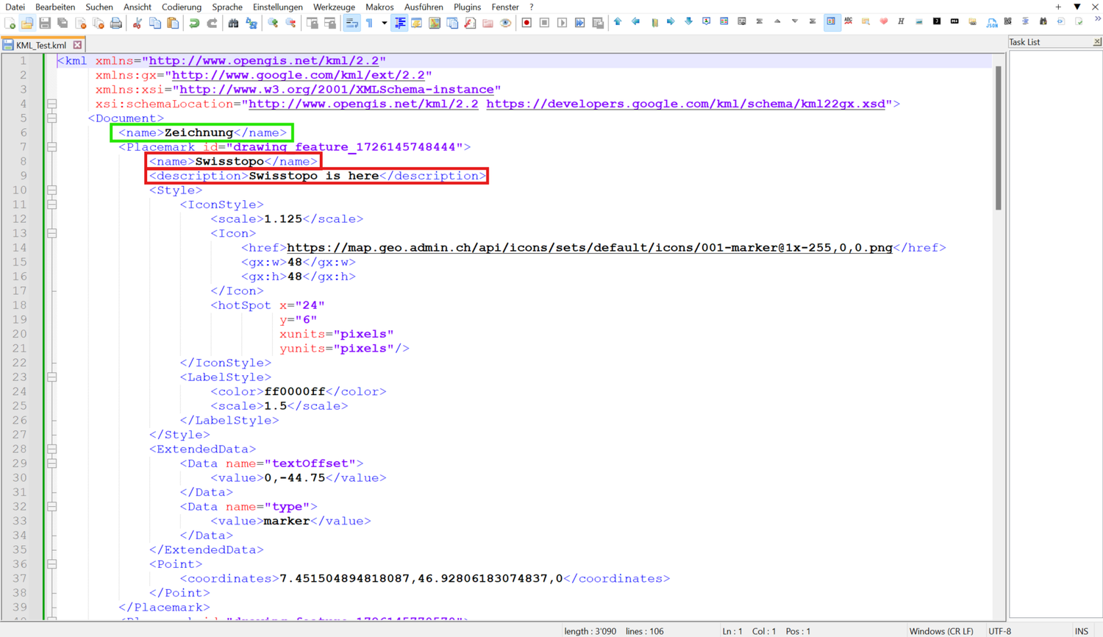
Task: Start macro recording with red record button
Action: coord(526,24)
